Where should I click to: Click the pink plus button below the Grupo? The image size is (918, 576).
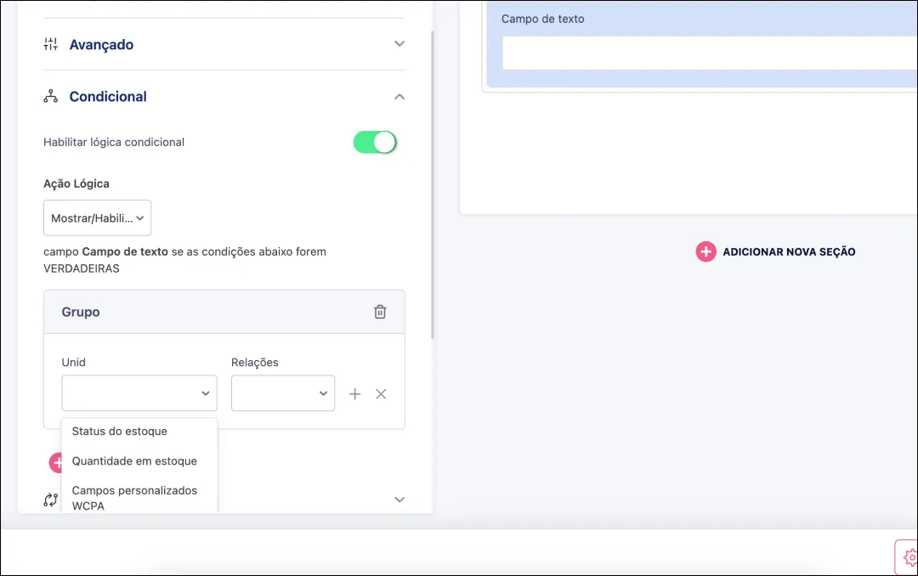pos(56,462)
